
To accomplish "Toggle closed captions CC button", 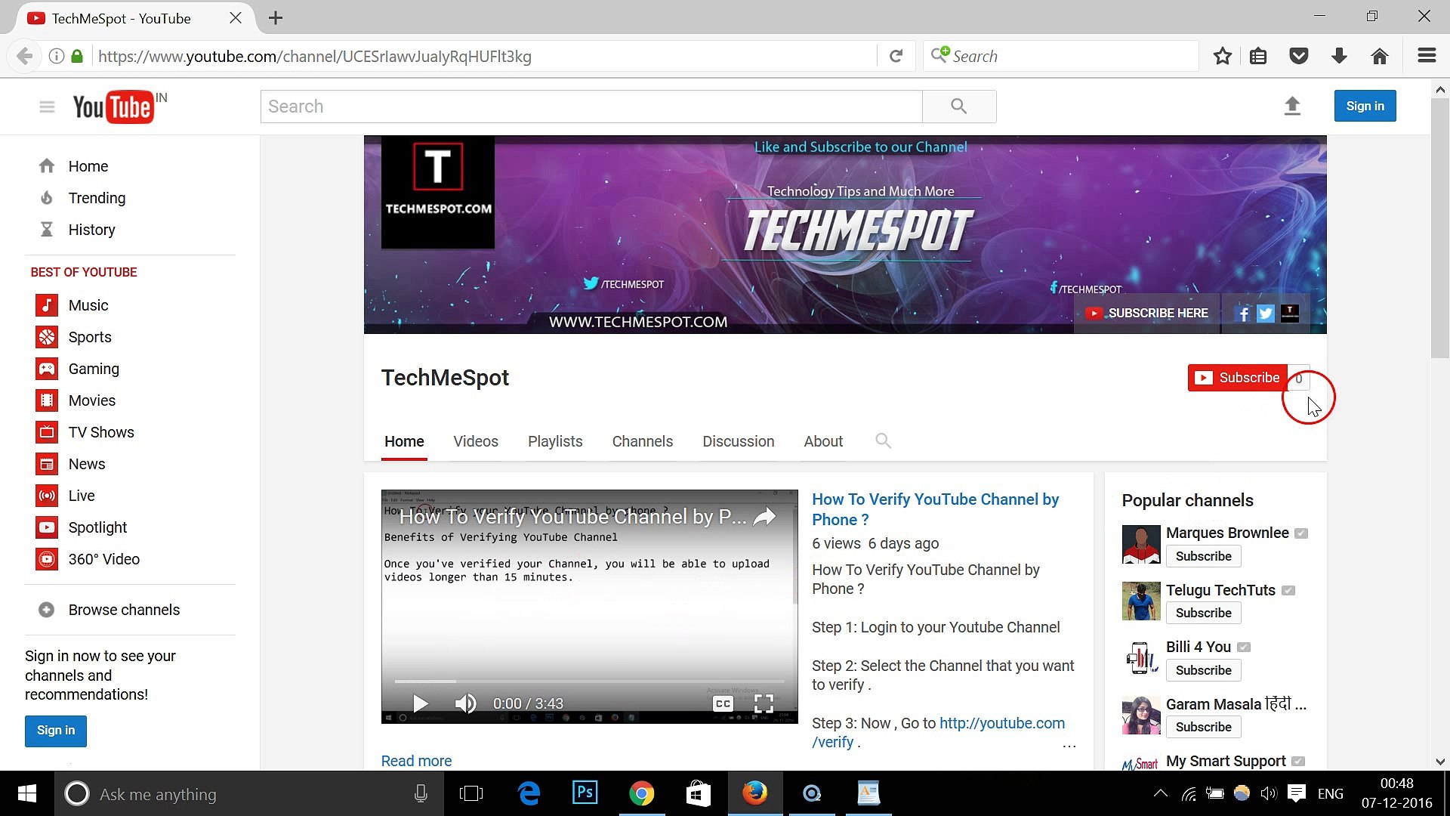I will 723,703.
